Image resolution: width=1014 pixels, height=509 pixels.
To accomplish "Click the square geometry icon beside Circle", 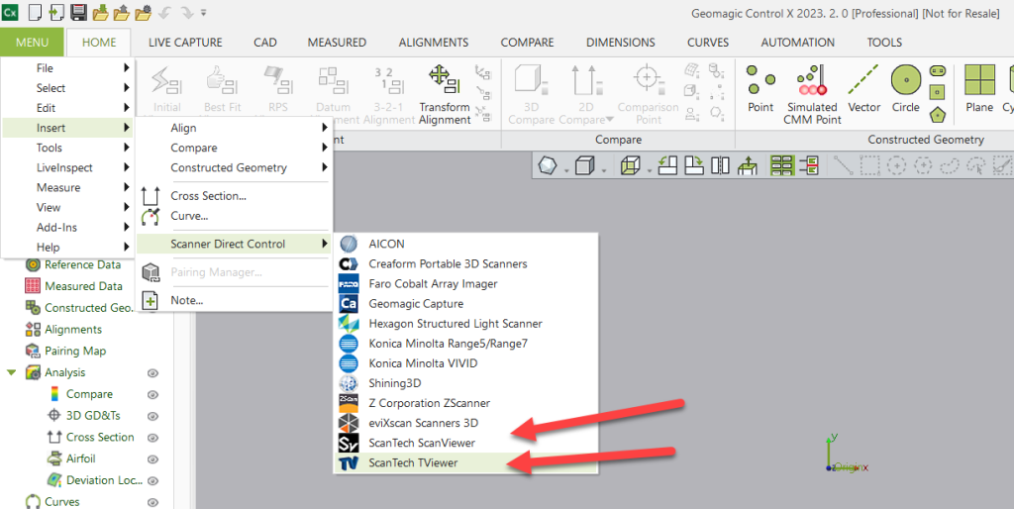I will pyautogui.click(x=938, y=92).
